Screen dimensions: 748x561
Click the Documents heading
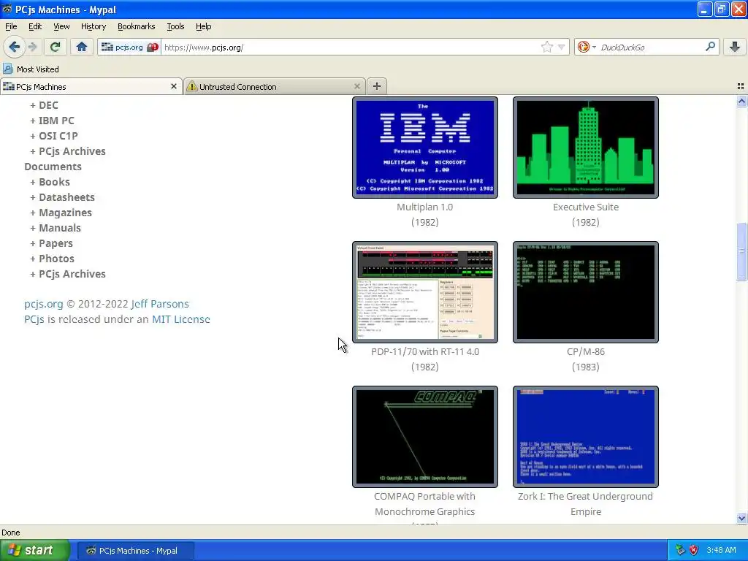pyautogui.click(x=53, y=167)
